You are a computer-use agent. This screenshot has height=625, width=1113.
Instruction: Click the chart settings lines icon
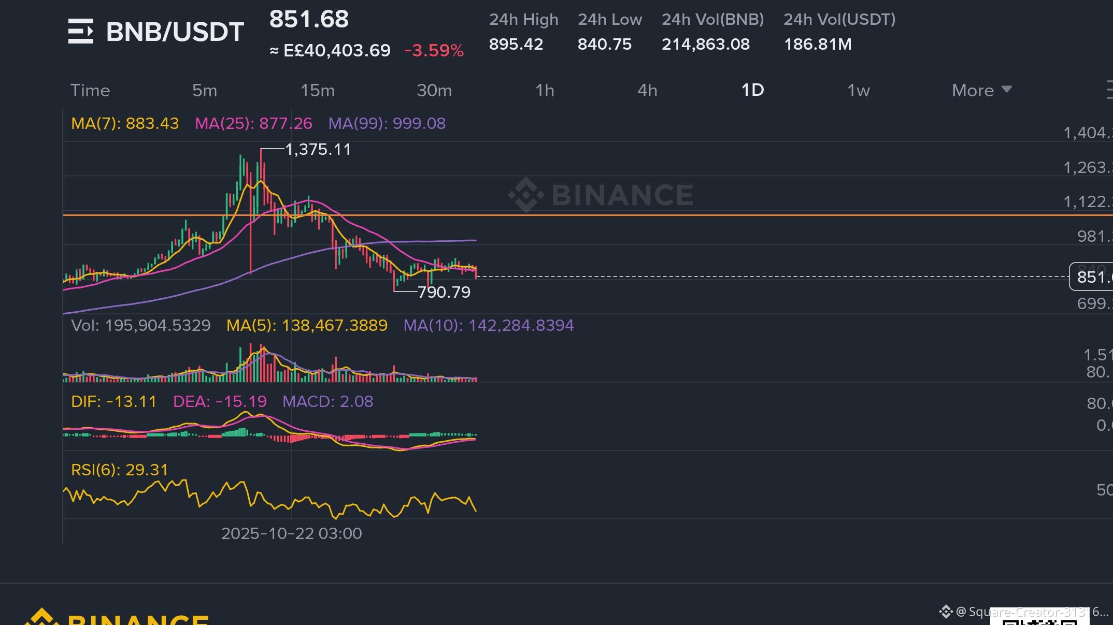point(1109,90)
